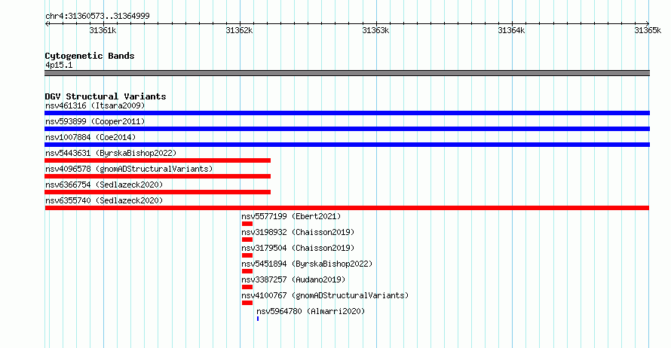This screenshot has height=348, width=671.
Task: Open the nsv6366754 (Sedlazeck2020) label
Action: point(104,185)
